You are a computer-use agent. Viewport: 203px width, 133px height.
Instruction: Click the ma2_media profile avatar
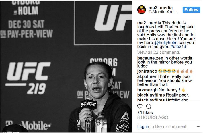[142, 10]
